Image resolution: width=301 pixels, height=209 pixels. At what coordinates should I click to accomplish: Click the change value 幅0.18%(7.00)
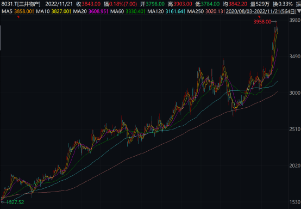(121, 4)
